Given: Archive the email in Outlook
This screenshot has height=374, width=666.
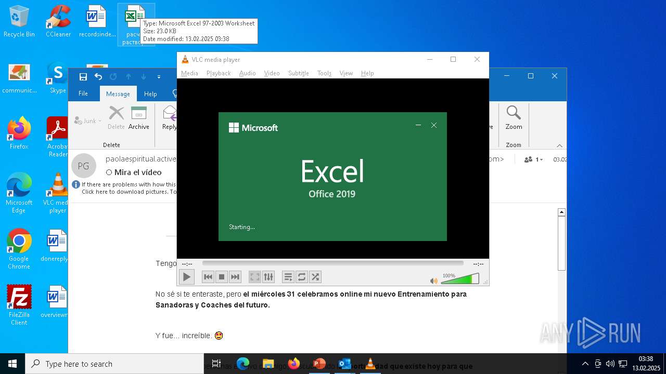Looking at the screenshot, I should (139, 118).
